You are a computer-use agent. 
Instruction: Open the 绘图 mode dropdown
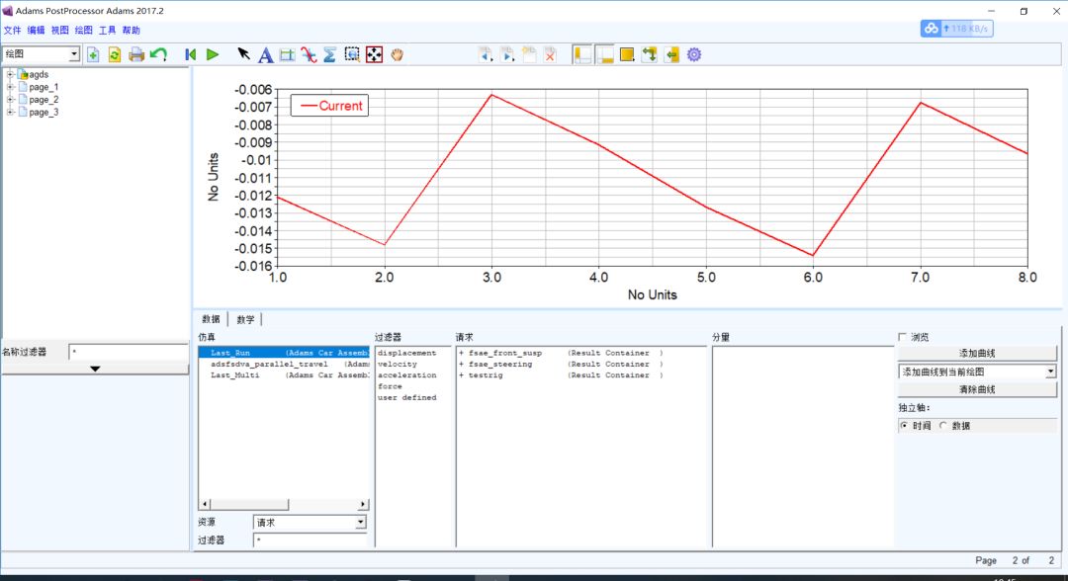(75, 54)
